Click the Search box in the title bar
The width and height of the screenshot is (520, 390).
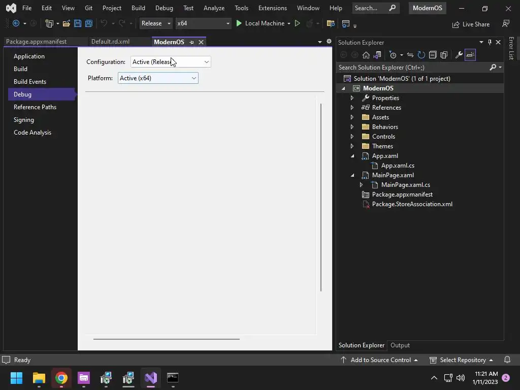click(x=375, y=8)
